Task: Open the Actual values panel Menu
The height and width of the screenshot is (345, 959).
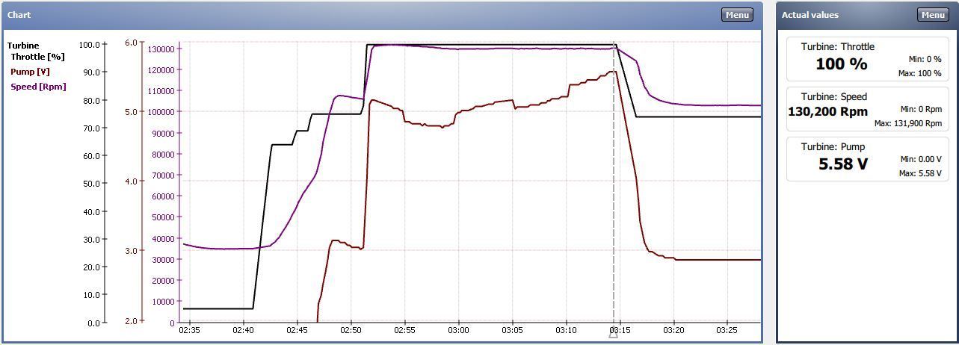Action: tap(932, 15)
